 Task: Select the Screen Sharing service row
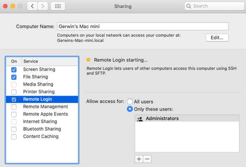tap(42, 69)
